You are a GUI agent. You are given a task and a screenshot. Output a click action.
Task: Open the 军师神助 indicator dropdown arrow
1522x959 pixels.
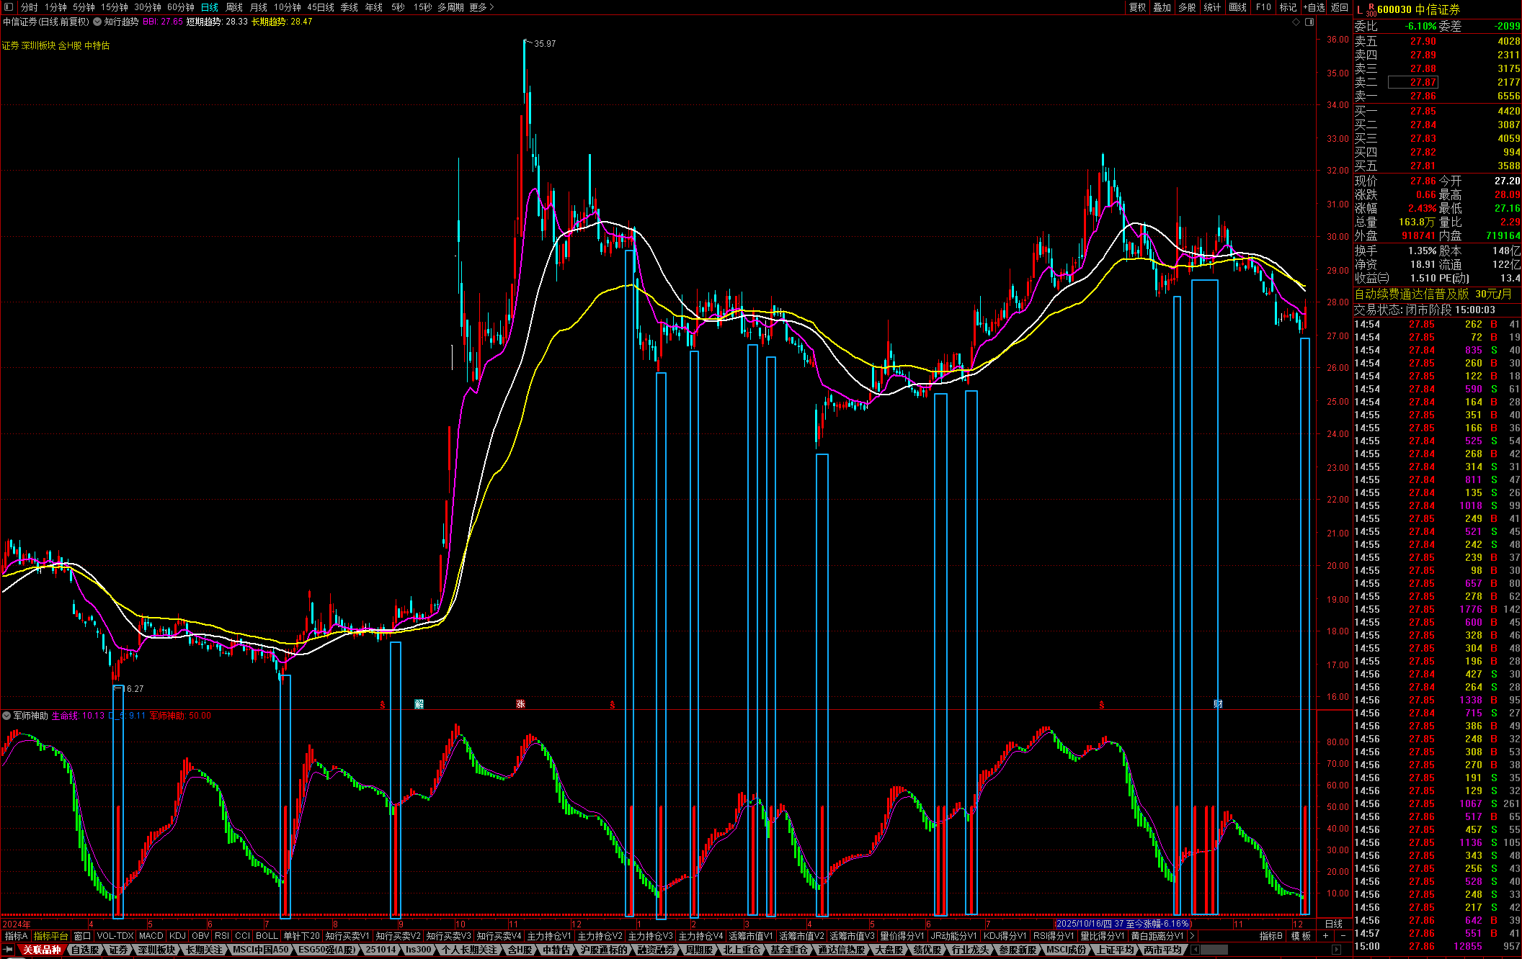tap(6, 716)
